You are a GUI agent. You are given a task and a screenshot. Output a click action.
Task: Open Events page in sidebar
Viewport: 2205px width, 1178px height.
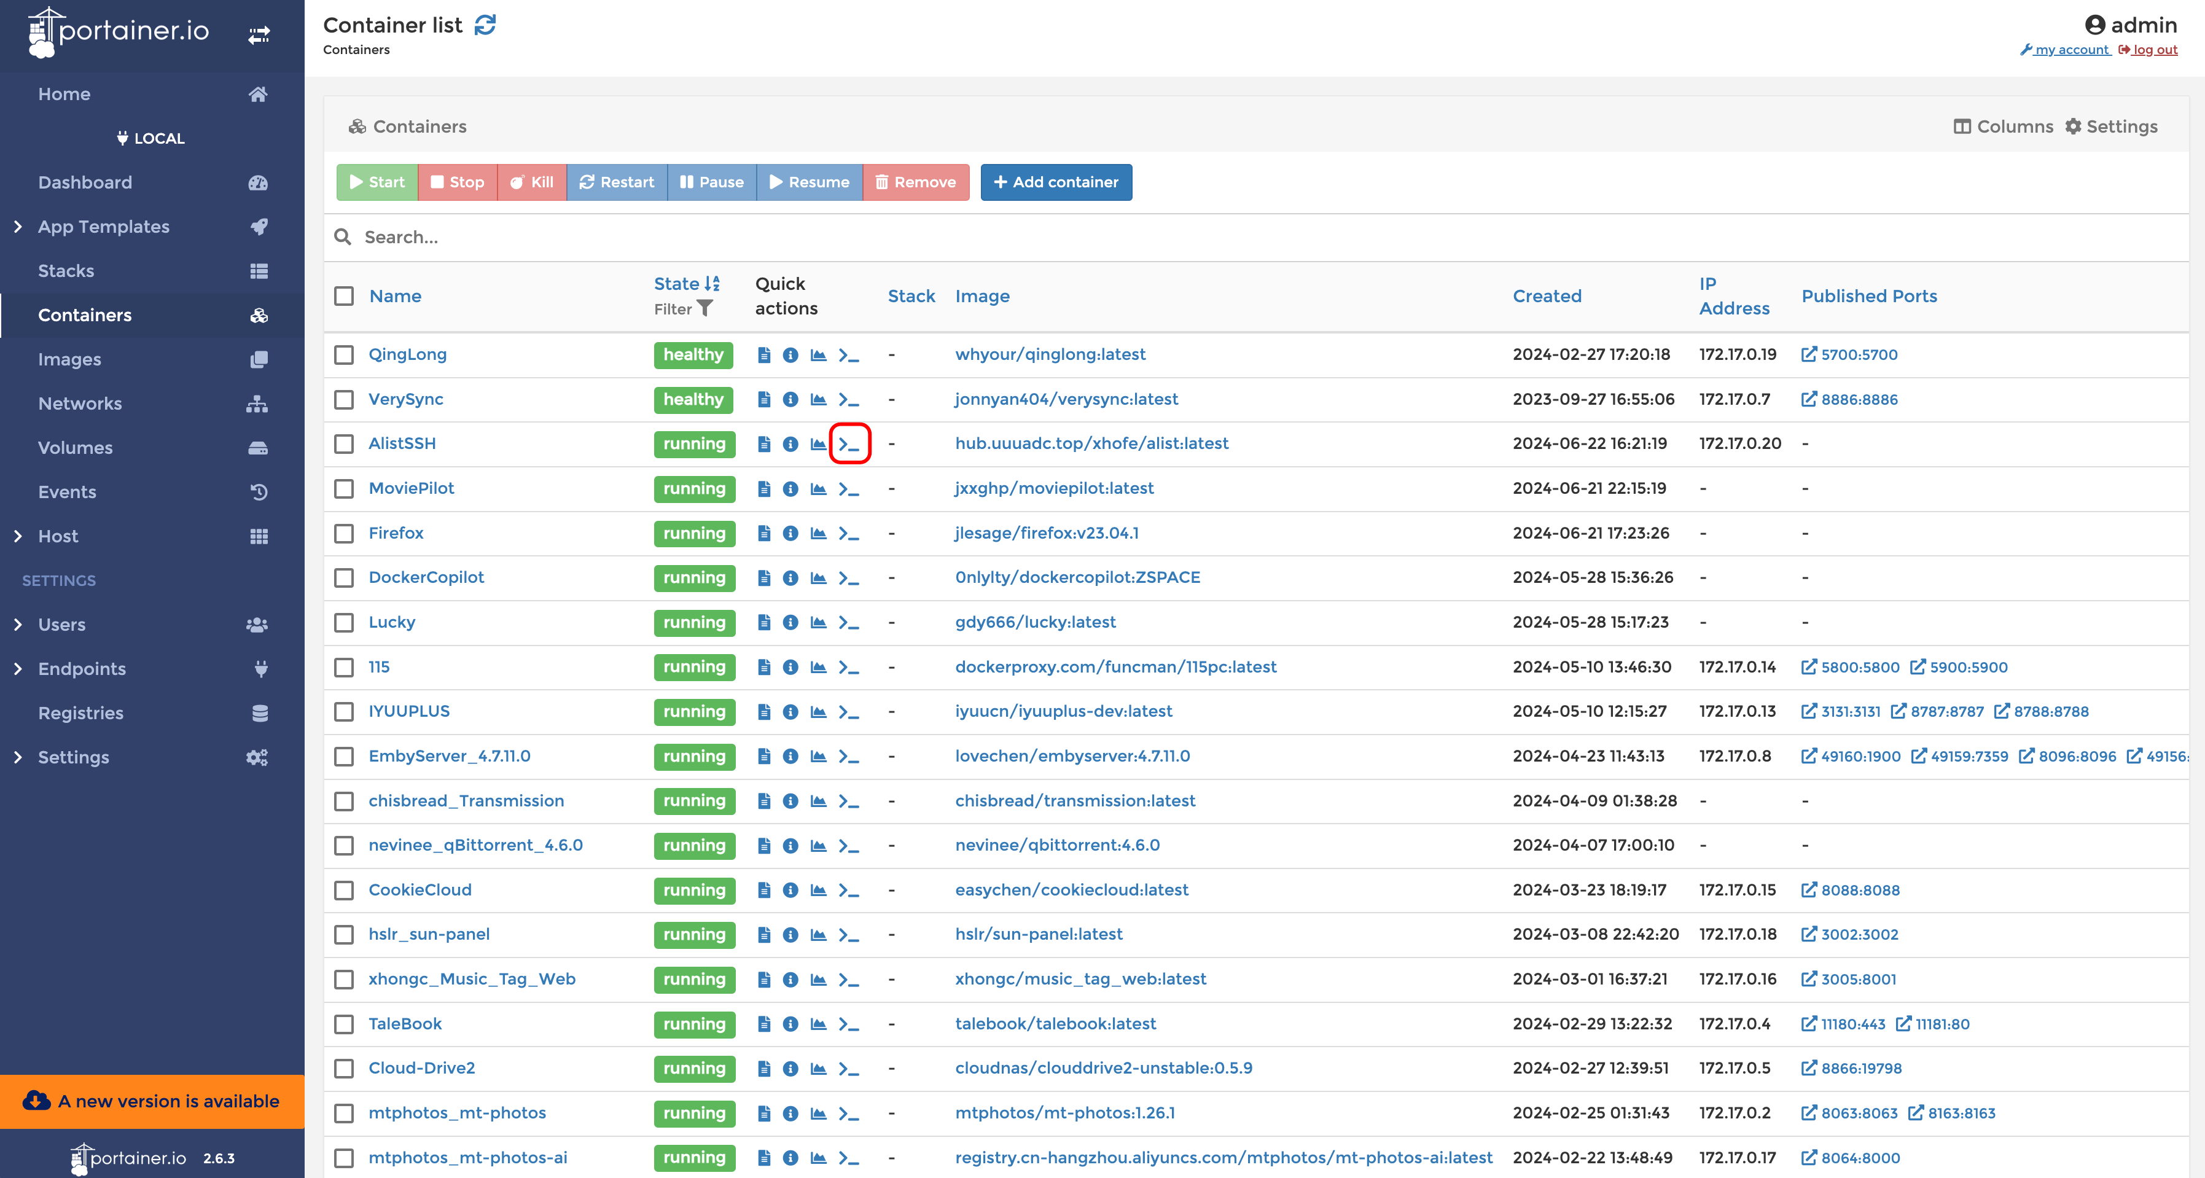click(x=152, y=492)
